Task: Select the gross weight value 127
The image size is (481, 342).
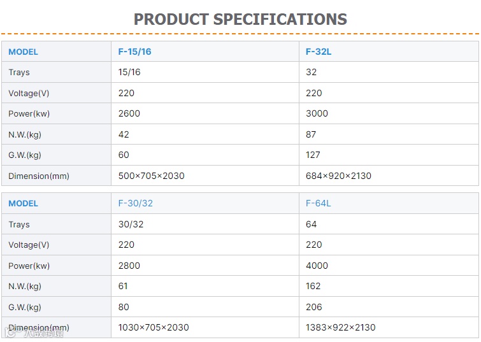Action: point(313,155)
